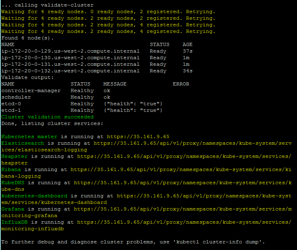Click the 'kubernetes-dashboard' service name

coord(34,196)
